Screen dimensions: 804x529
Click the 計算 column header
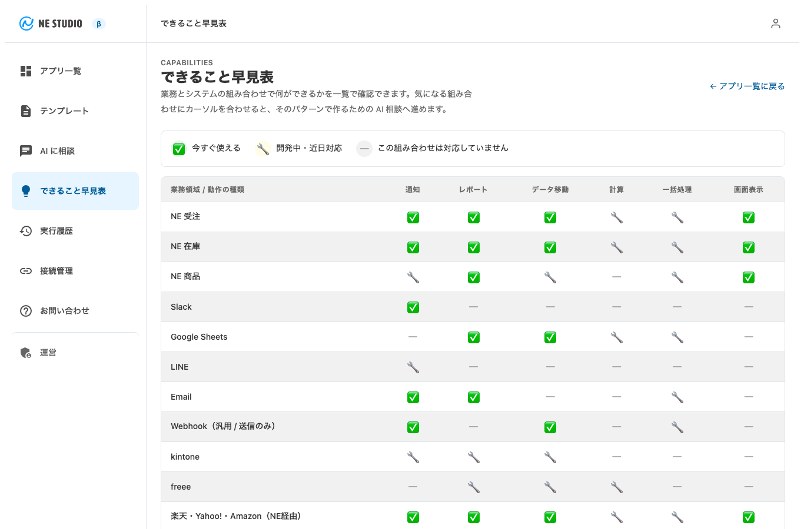coord(617,190)
